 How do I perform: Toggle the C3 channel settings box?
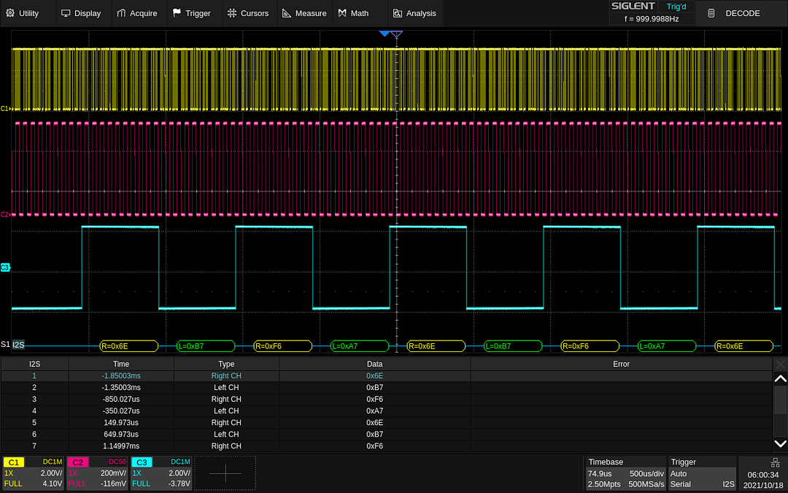pos(161,473)
